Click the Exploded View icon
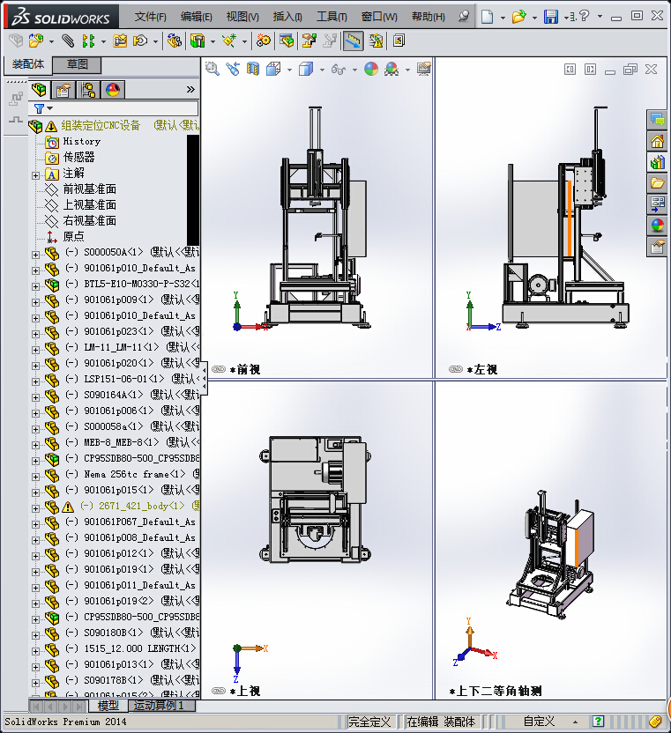 (309, 41)
